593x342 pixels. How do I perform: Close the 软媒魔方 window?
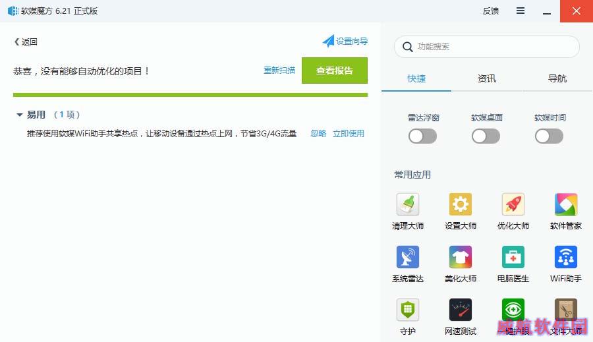point(577,11)
